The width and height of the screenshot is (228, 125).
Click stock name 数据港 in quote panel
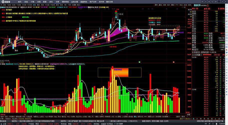tap(197, 5)
